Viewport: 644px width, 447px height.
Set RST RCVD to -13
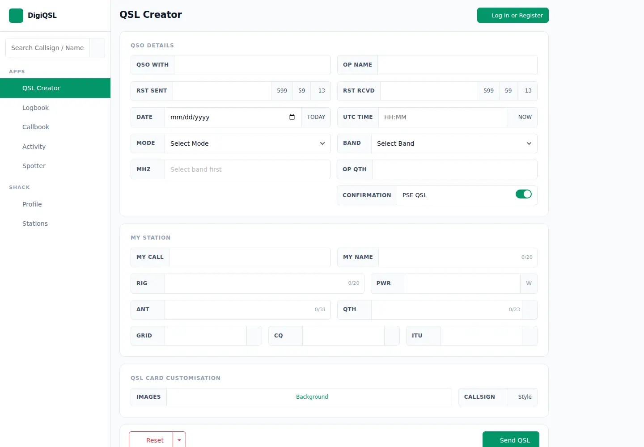(x=527, y=91)
